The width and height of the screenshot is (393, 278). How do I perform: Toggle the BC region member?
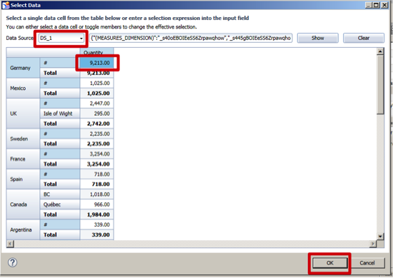60,194
